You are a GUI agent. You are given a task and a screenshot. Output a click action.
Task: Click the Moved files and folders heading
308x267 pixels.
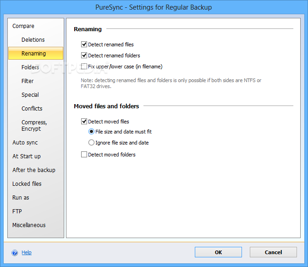(x=106, y=106)
